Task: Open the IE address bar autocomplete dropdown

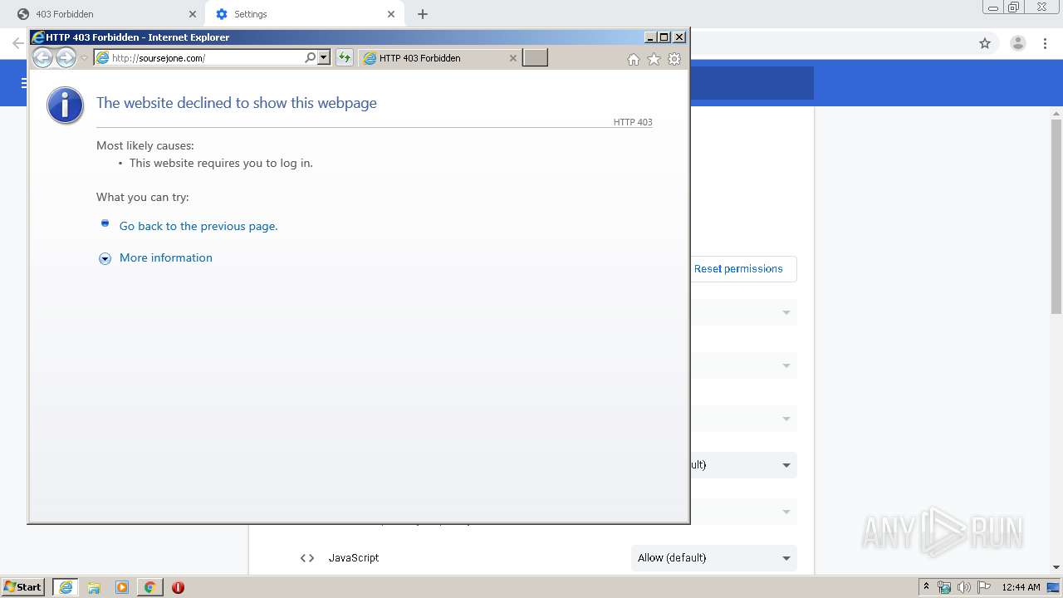Action: pyautogui.click(x=324, y=57)
